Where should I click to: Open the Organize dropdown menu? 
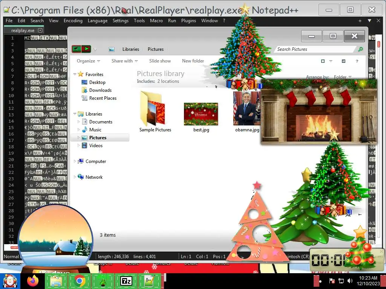88,61
